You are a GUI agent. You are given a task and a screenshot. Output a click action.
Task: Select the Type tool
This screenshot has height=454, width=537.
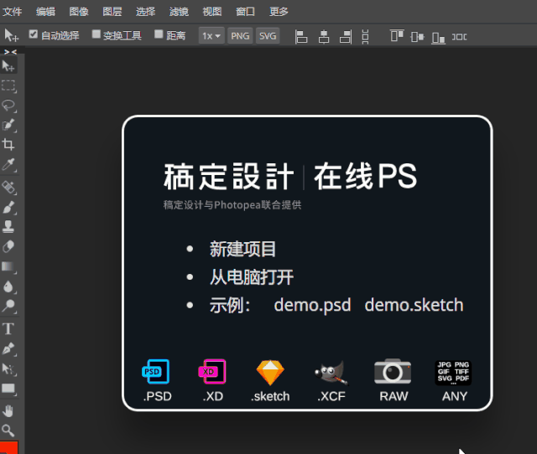pyautogui.click(x=9, y=328)
